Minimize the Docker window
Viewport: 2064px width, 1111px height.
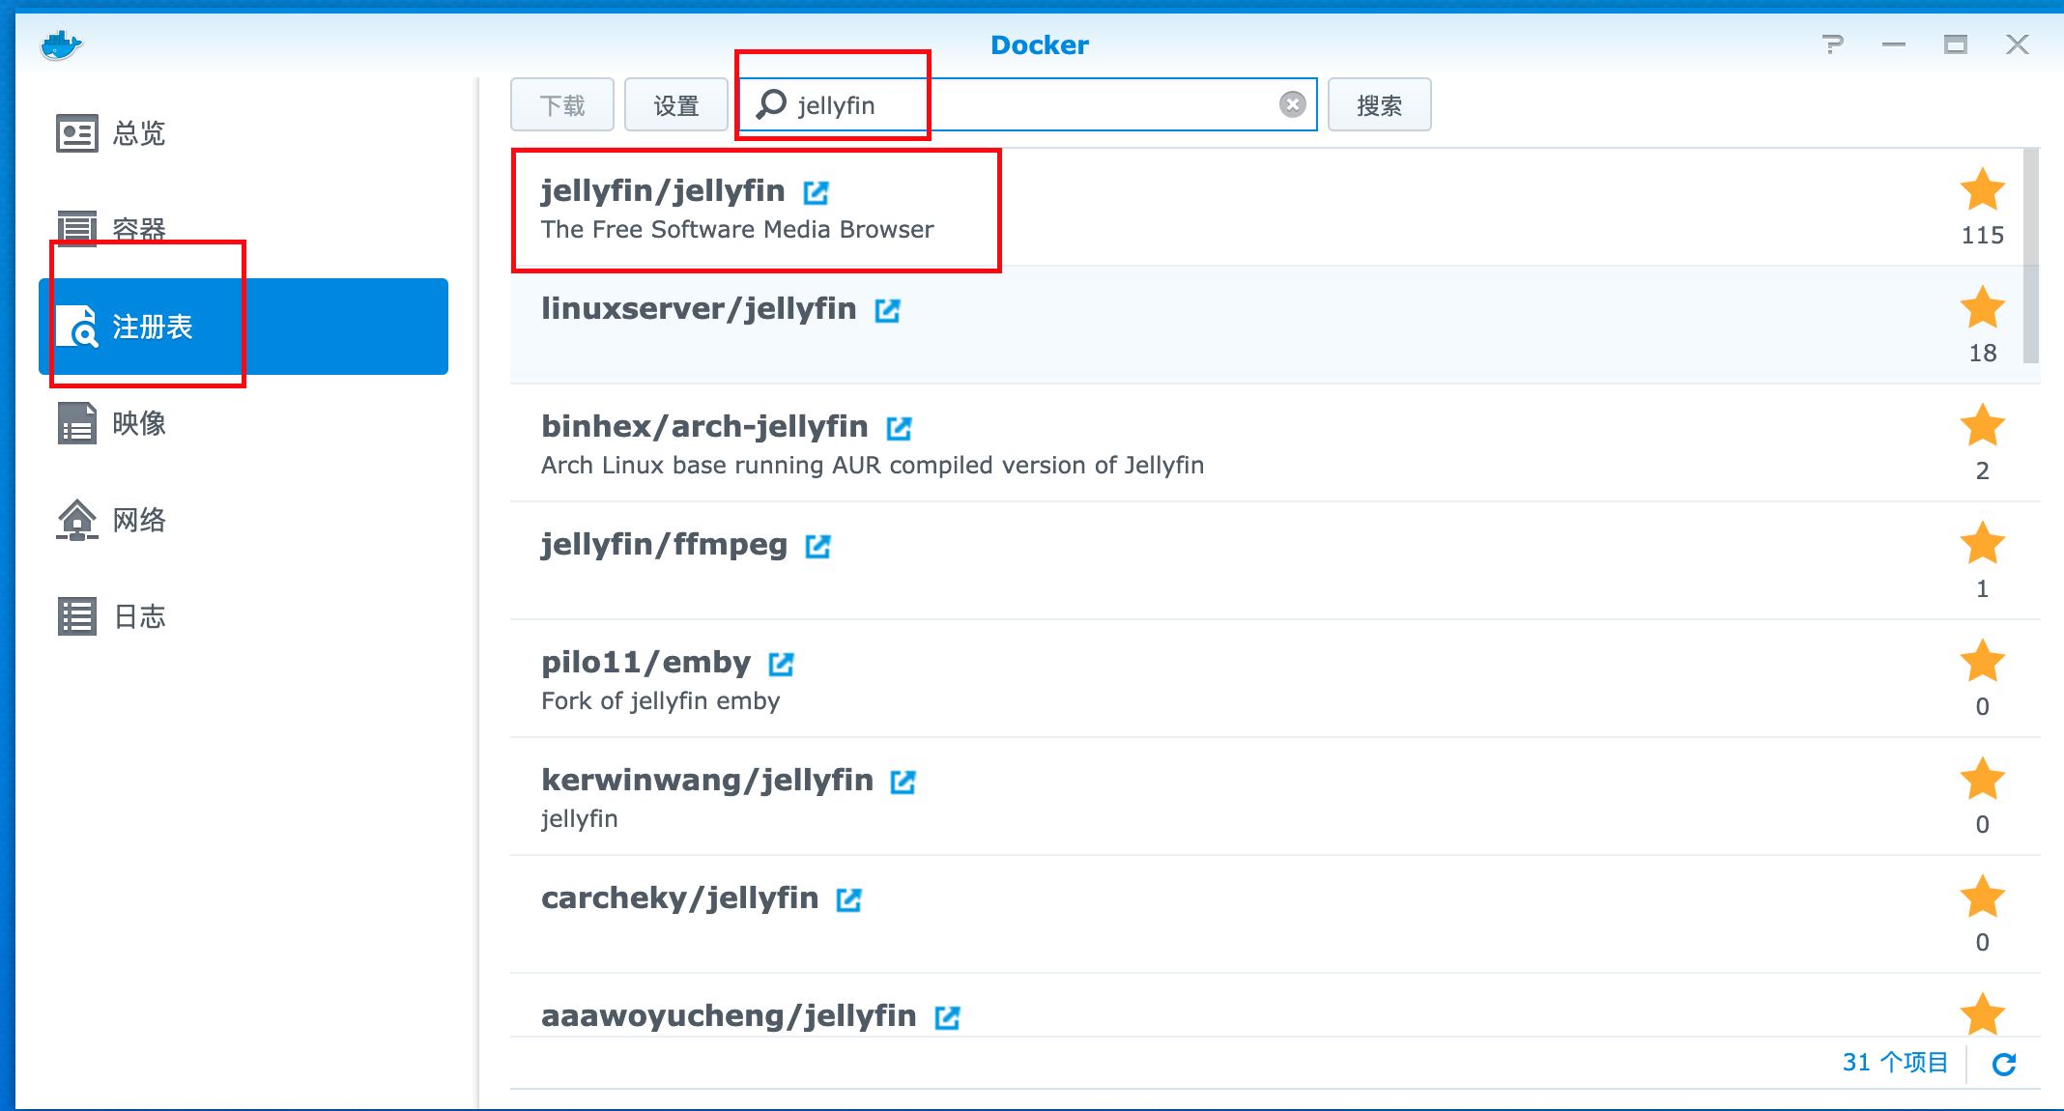1894,44
